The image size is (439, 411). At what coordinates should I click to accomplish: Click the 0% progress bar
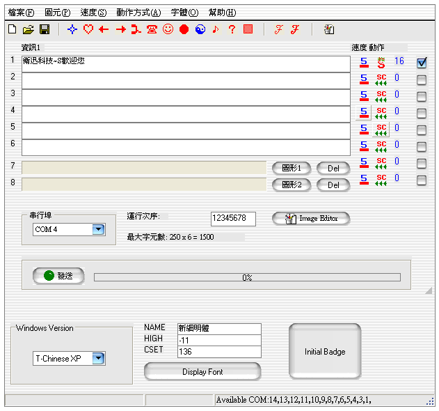(247, 277)
